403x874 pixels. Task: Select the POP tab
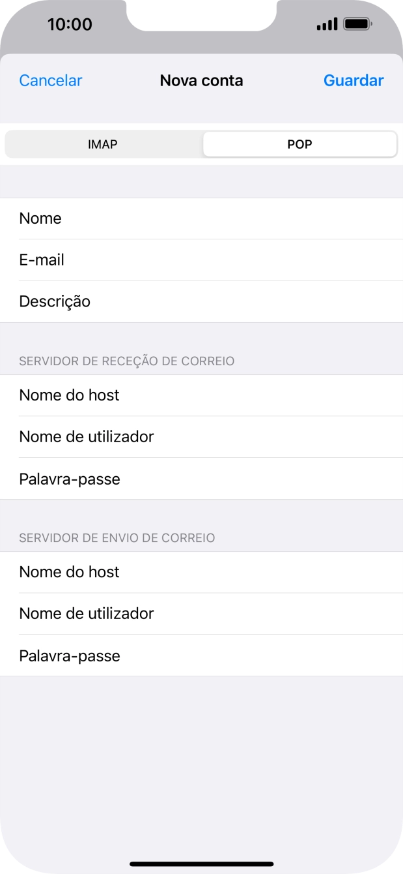coord(299,143)
